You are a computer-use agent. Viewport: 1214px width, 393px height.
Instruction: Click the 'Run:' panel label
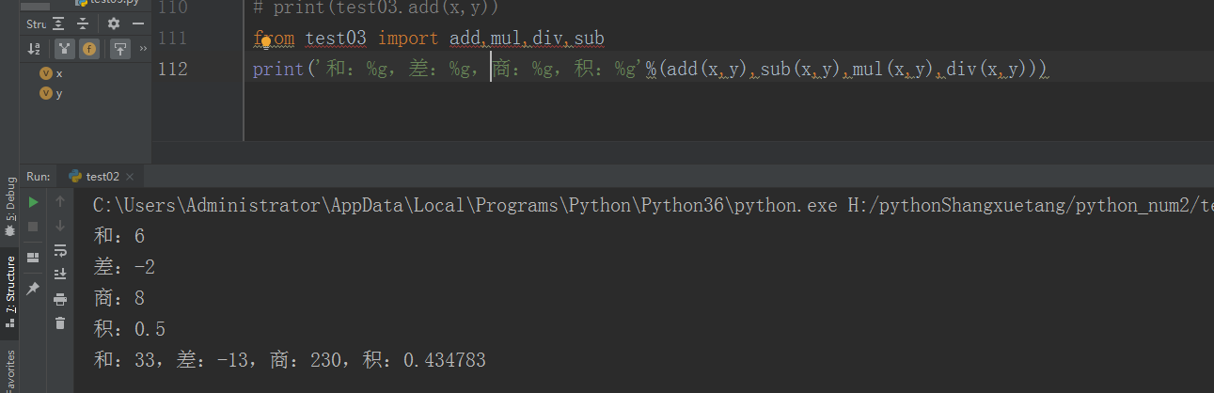pyautogui.click(x=39, y=176)
